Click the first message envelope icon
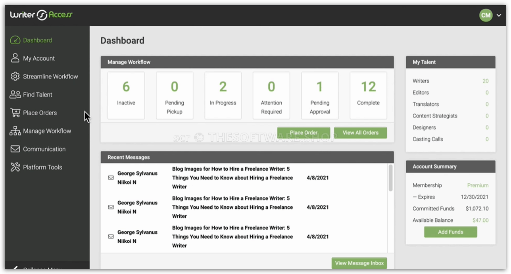The image size is (511, 274). [x=111, y=178]
